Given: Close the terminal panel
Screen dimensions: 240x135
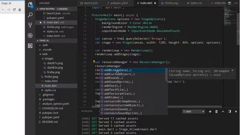Looking at the screenshot, I should tap(236, 112).
